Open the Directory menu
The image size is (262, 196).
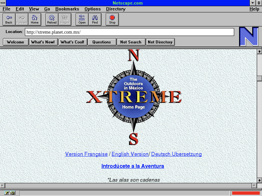point(116,9)
